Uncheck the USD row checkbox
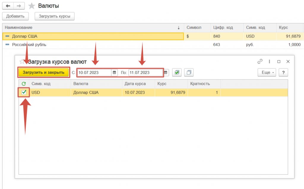This screenshot has height=189, width=304. point(24,93)
